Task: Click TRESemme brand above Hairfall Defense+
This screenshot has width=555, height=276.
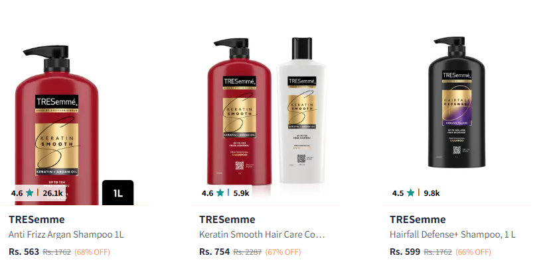Action: point(418,220)
